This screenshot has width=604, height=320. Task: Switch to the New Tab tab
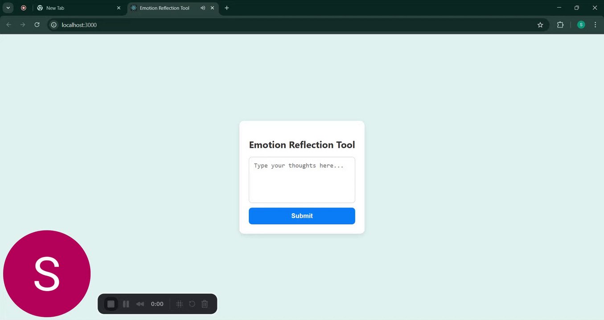coord(76,8)
